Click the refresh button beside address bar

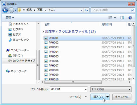(86, 10)
